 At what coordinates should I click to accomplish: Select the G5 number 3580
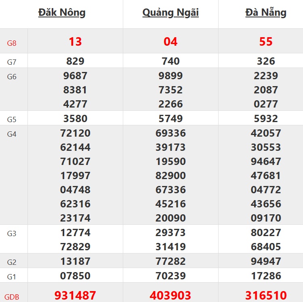[75, 118]
